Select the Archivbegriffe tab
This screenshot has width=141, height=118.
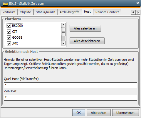coord(70,12)
